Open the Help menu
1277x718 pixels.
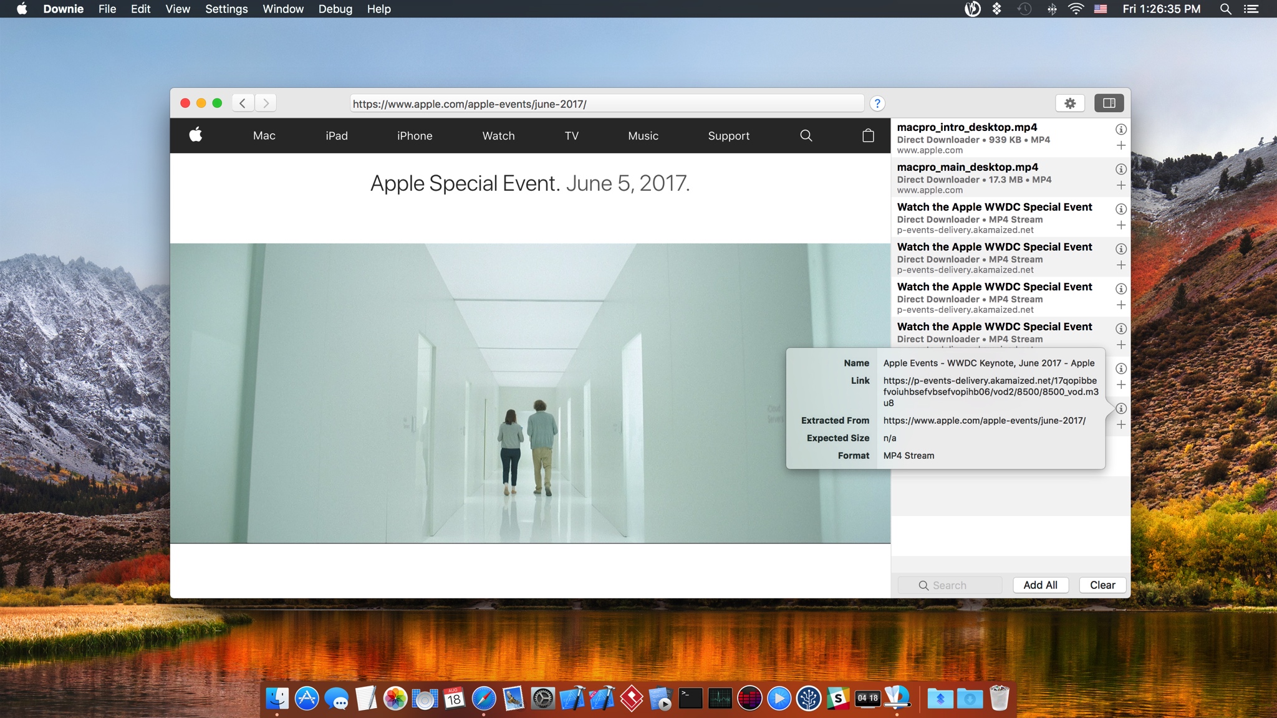click(x=378, y=9)
